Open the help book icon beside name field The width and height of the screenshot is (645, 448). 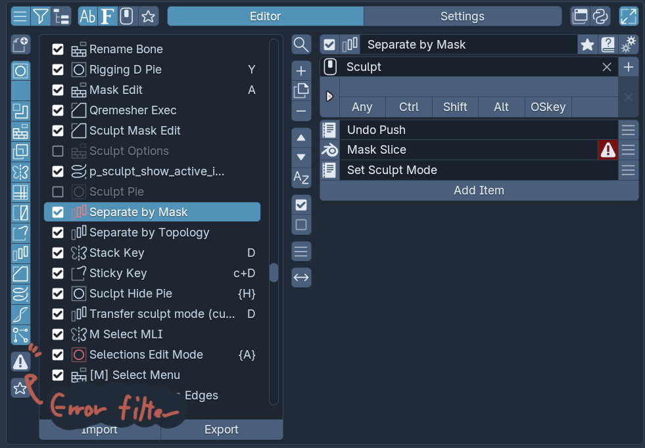608,45
